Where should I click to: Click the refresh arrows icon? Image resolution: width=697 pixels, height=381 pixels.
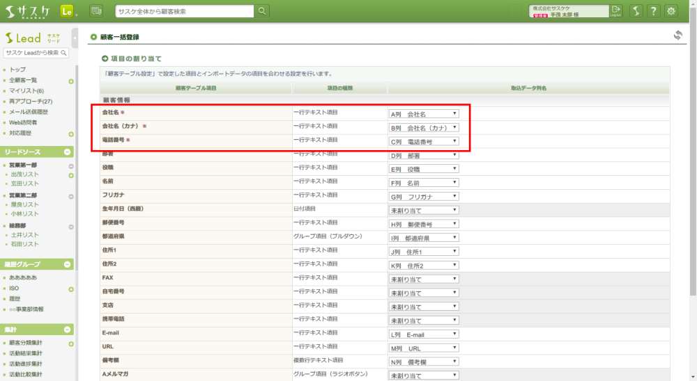[677, 35]
